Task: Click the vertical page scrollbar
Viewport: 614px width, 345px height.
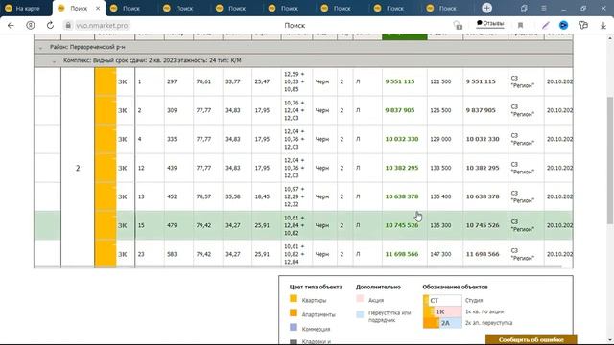Action: (x=610, y=160)
